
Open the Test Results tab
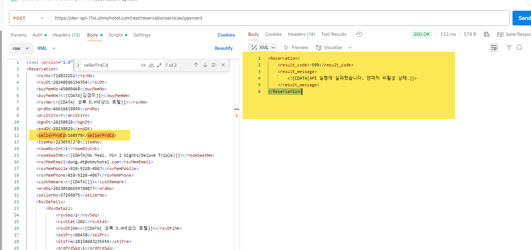(x=333, y=34)
